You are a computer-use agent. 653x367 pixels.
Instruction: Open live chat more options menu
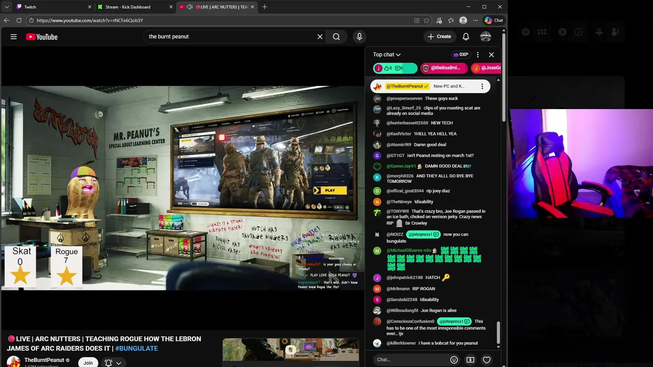point(478,55)
